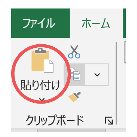Image resolution: width=137 pixels, height=137 pixels.
Task: Select the partially visible green tab at right
Action: click(x=124, y=23)
